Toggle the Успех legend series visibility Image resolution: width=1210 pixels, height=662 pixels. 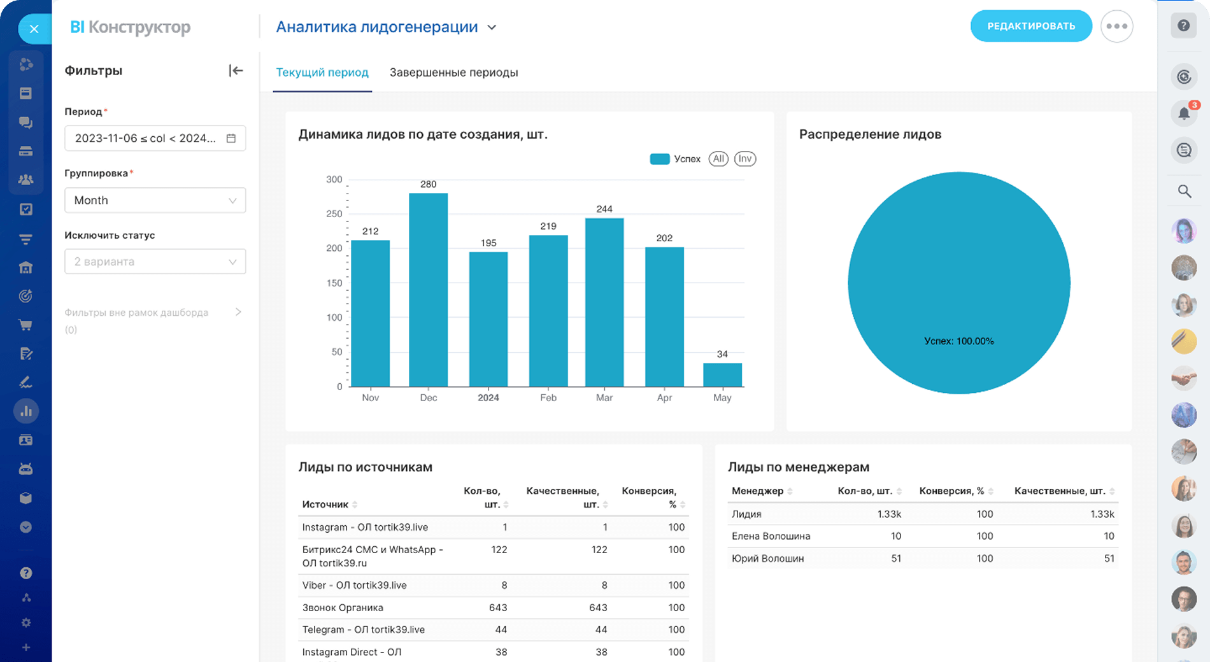click(x=675, y=159)
